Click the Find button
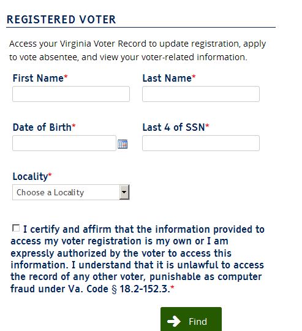 pyautogui.click(x=191, y=320)
